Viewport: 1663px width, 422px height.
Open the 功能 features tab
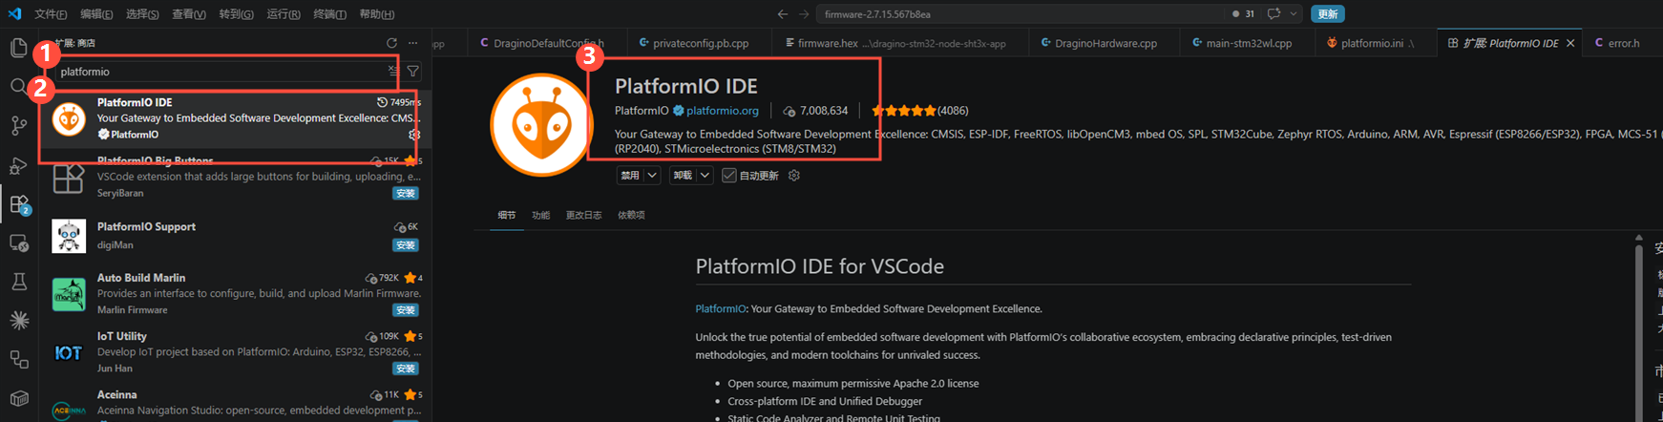540,215
